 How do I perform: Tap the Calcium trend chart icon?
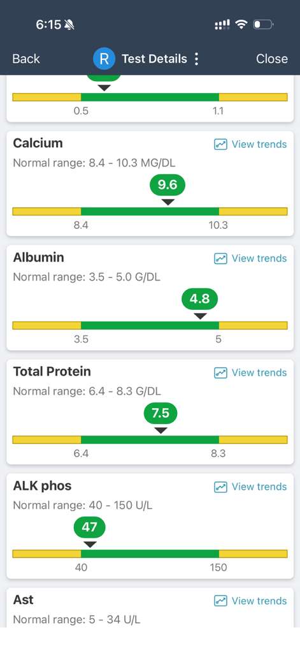tap(220, 145)
